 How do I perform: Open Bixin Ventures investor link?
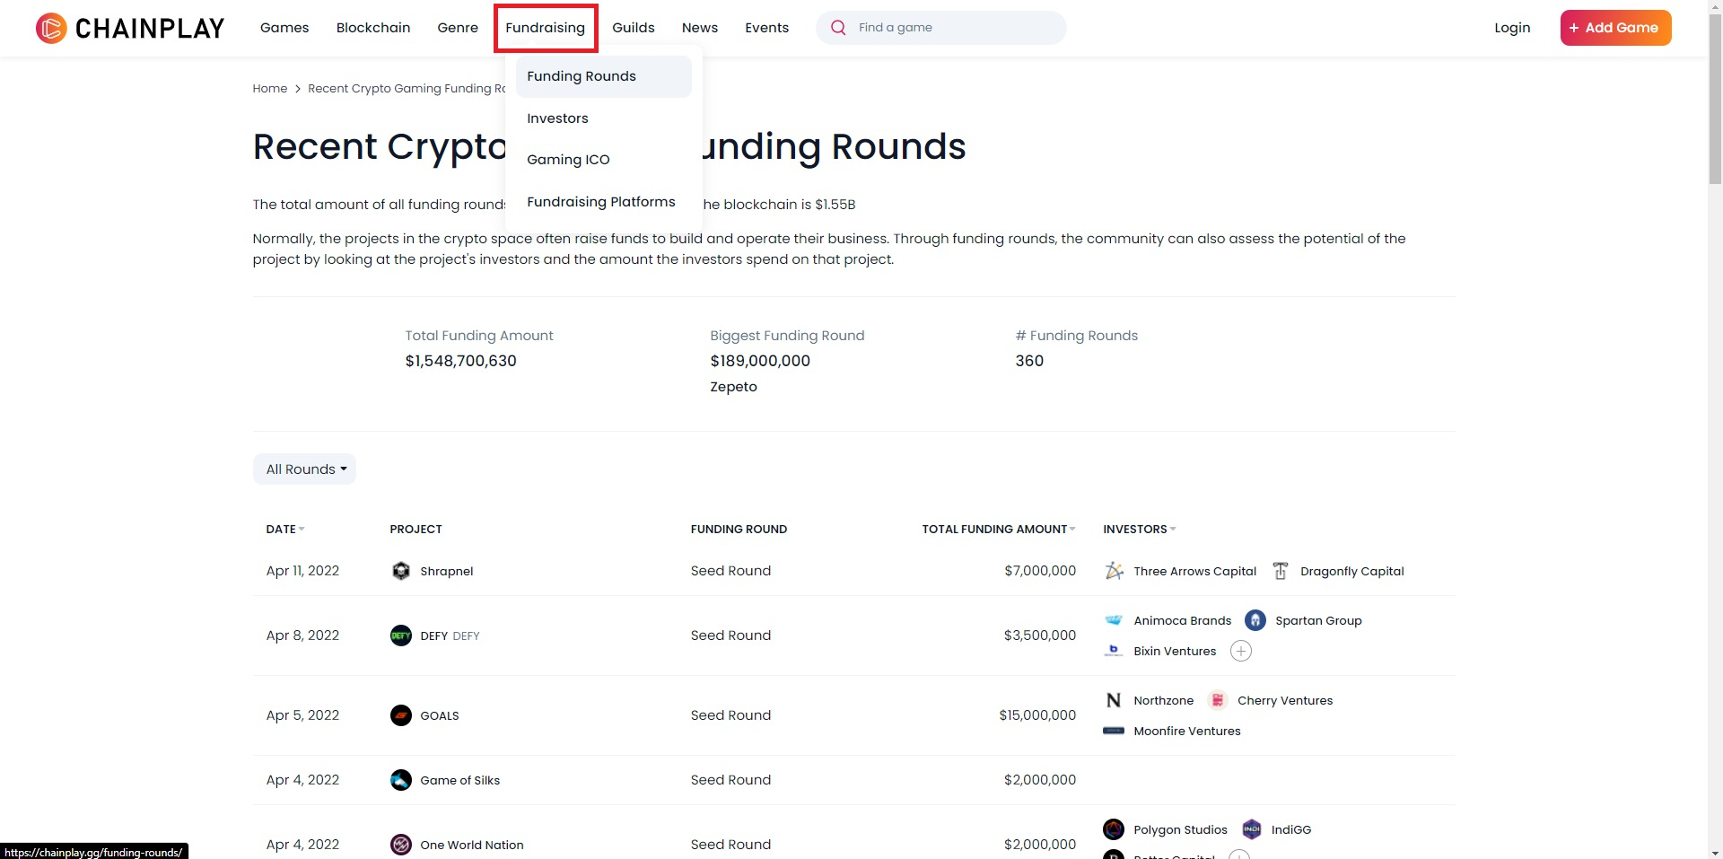pos(1175,651)
